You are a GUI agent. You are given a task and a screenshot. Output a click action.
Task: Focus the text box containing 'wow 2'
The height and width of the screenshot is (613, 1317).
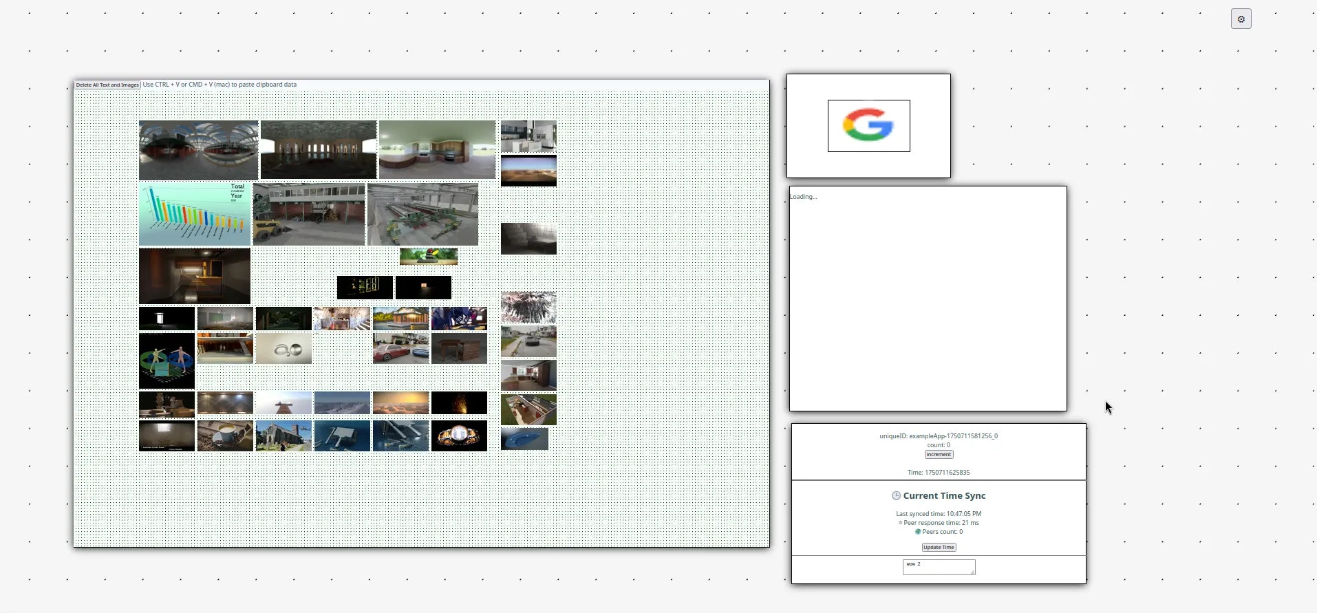click(939, 567)
